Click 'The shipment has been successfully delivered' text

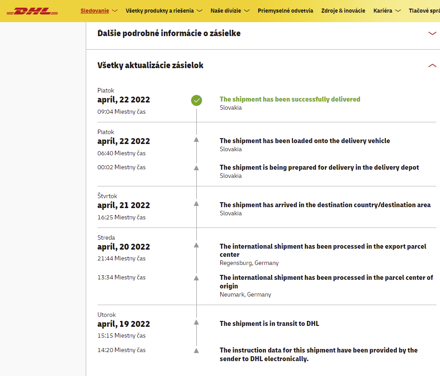click(290, 99)
